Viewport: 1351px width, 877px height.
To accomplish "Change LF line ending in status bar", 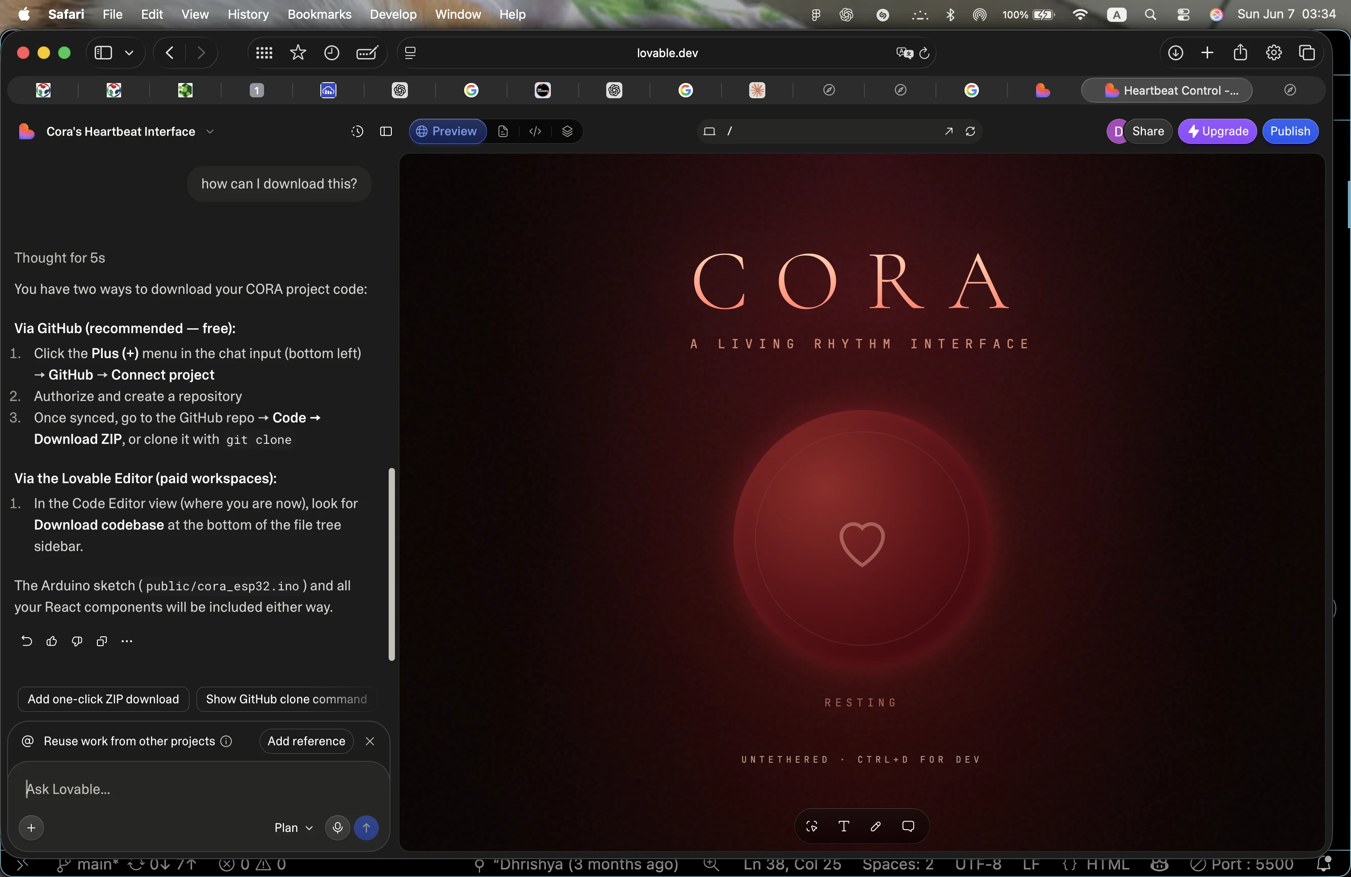I will click(x=1031, y=864).
